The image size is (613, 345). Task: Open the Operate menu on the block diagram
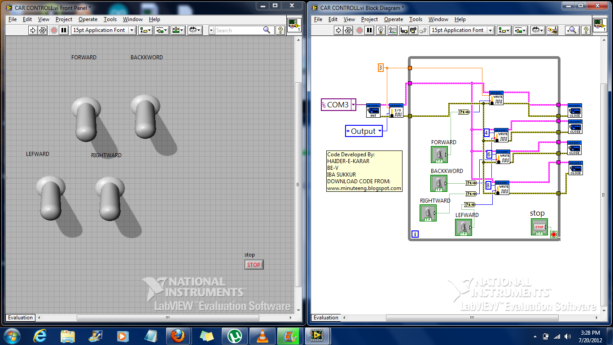(394, 19)
